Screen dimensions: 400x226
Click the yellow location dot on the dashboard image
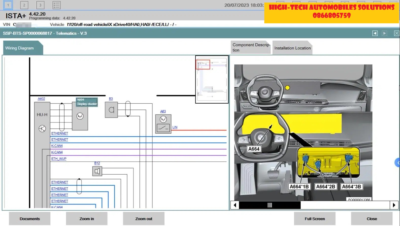(287, 88)
